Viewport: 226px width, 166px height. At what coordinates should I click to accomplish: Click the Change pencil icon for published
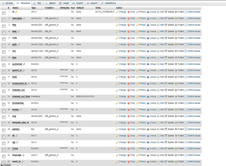117,64
